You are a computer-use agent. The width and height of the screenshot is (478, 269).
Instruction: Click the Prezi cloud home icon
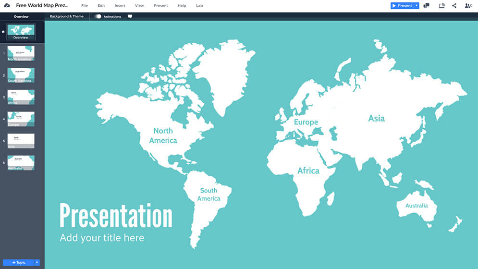click(x=7, y=5)
